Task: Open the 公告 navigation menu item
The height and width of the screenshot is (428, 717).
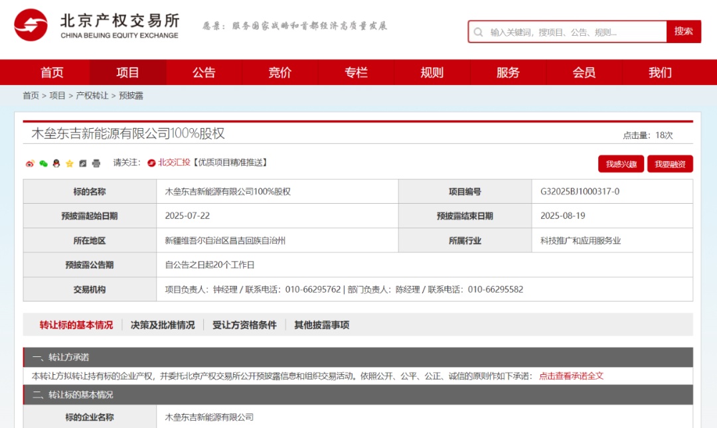Action: pyautogui.click(x=204, y=72)
